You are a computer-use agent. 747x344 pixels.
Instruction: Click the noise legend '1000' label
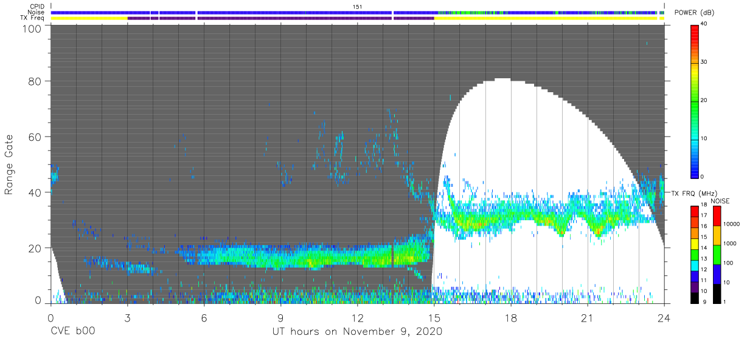(729, 243)
